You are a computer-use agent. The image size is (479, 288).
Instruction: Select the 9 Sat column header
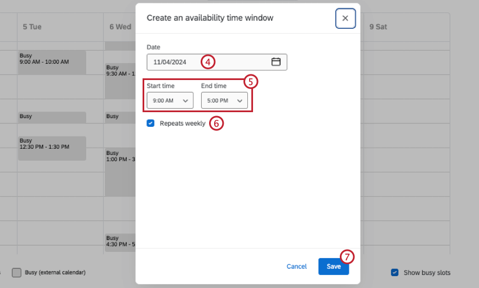[x=378, y=26]
